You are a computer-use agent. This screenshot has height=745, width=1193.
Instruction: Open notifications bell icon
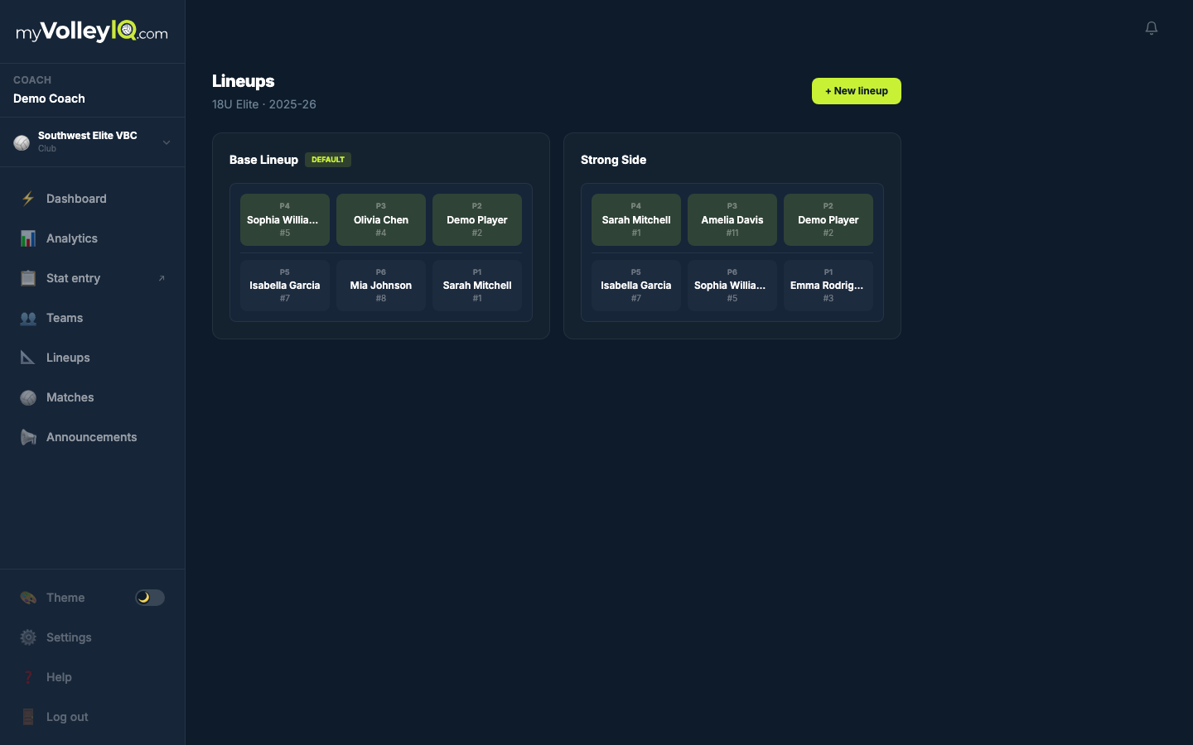coord(1152,28)
